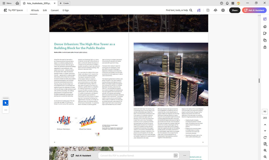Screen dimensions: 269x160
Task: Click the Create new tab button
Action: pos(64,3)
